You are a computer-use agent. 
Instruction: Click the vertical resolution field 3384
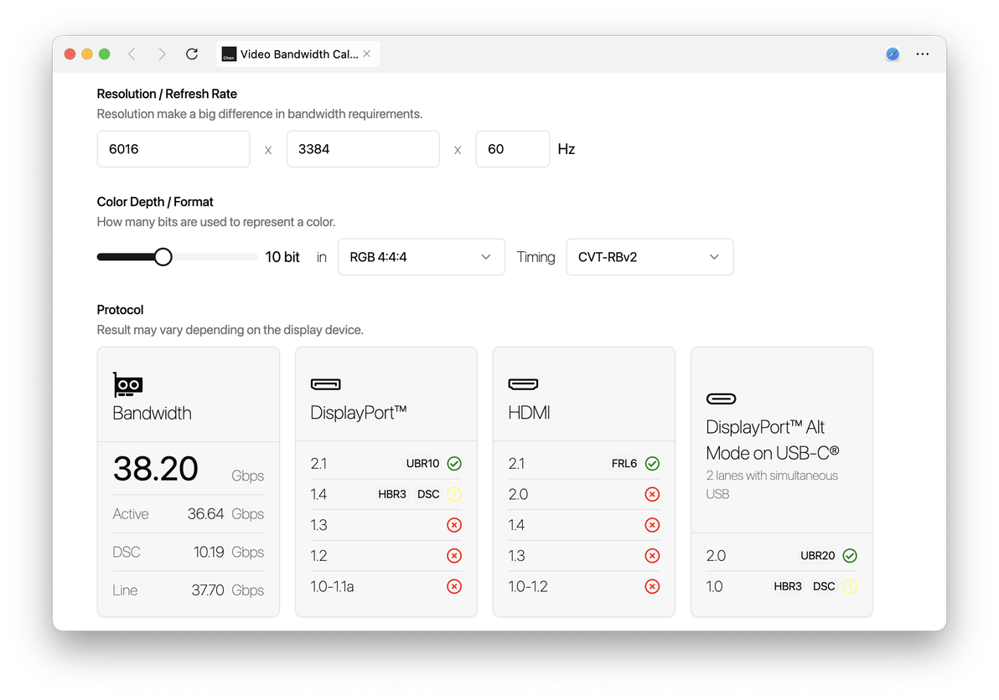363,149
